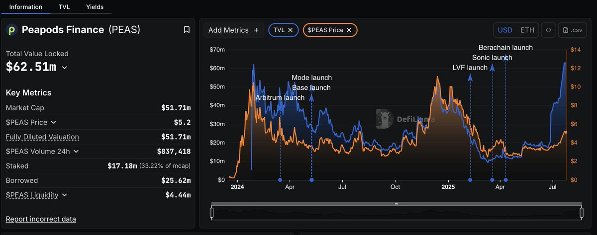Click the Borrowed value $25.62m
The image size is (597, 235).
(x=176, y=180)
